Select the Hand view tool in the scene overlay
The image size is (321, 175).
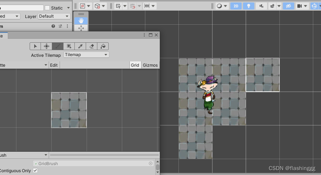click(81, 21)
